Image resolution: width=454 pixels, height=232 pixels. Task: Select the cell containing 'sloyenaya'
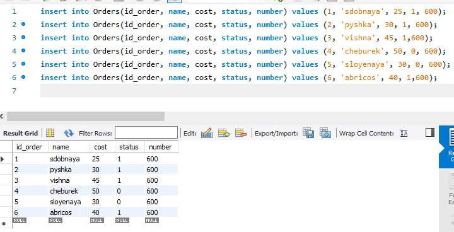tap(69, 202)
